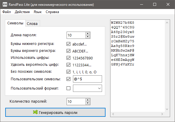Select password WZWN27b9X8
The width and height of the screenshot is (175, 122).
click(x=123, y=23)
